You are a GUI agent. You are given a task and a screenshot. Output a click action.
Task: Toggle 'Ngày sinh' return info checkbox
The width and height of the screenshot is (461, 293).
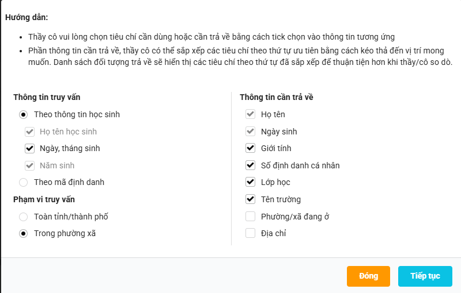(x=250, y=131)
